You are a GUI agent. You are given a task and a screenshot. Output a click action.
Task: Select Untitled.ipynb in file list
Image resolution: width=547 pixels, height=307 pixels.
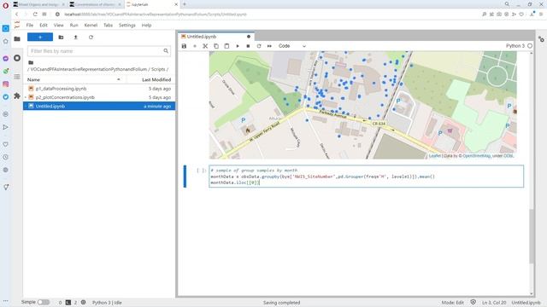[99, 106]
